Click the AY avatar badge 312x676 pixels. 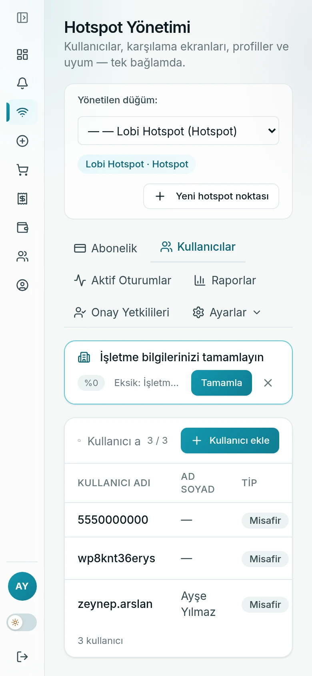[x=22, y=586]
